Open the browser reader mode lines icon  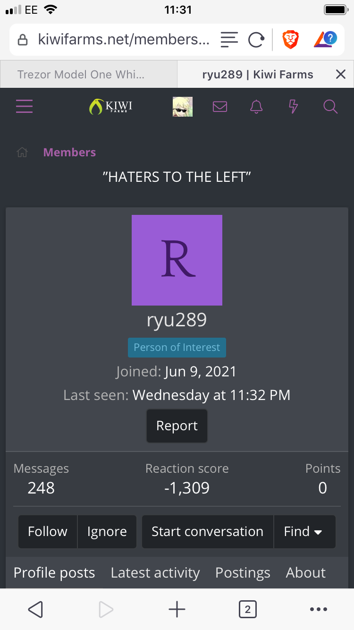click(x=229, y=40)
